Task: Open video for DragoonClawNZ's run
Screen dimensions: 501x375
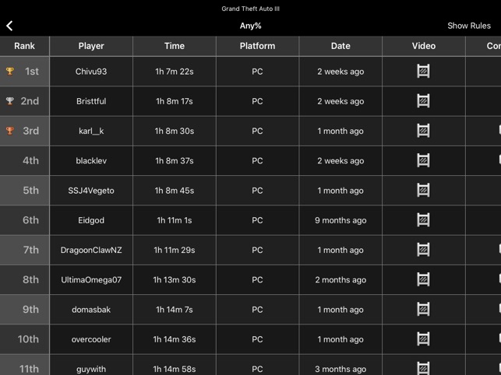Action: coord(423,250)
